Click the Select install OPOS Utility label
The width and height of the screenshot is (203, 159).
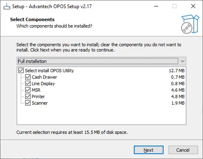coord(49,71)
